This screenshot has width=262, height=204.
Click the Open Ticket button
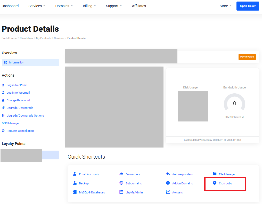(x=248, y=6)
